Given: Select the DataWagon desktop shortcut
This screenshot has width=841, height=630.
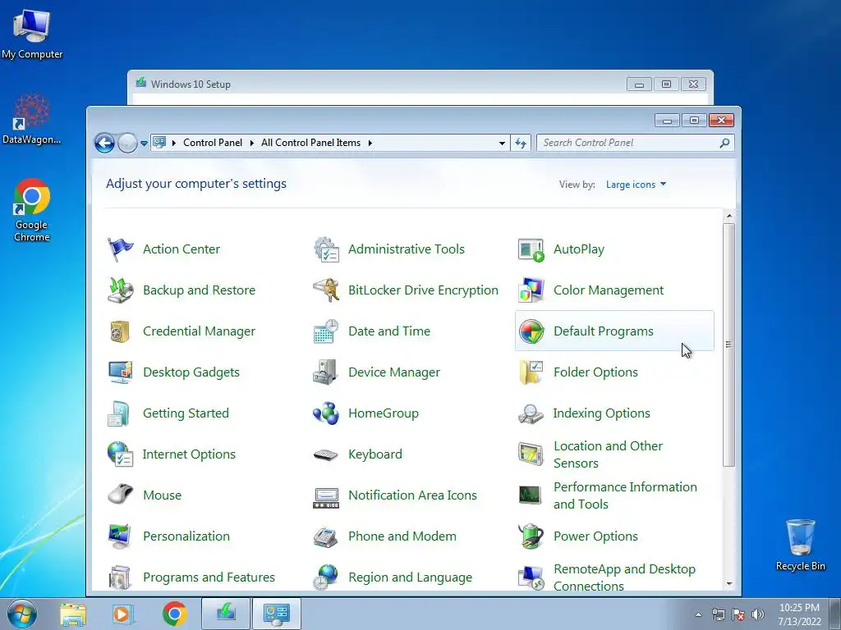Looking at the screenshot, I should coord(32,119).
